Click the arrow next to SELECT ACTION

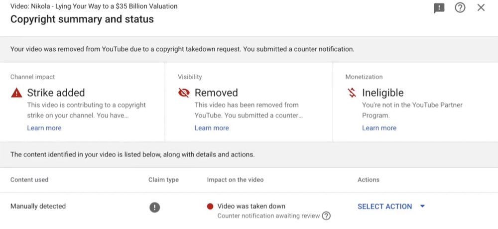point(422,206)
